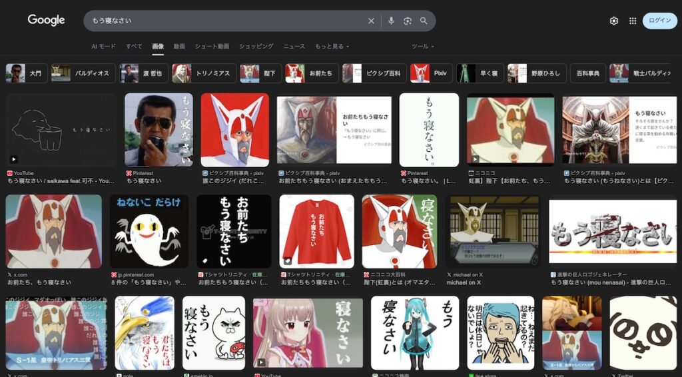This screenshot has width=682, height=377.
Task: Expand the もっと見る dropdown
Action: (x=332, y=47)
